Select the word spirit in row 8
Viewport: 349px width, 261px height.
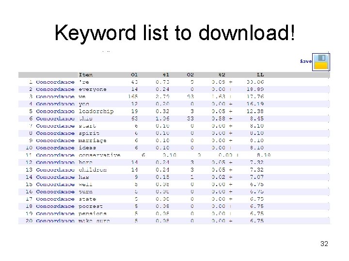(x=89, y=133)
